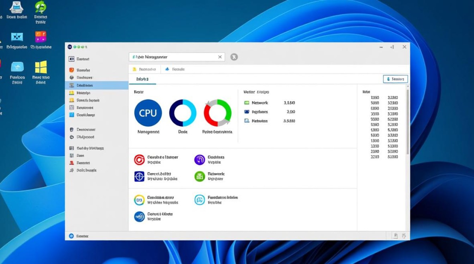Viewport: 474px width, 264px height.
Task: Click inside the Manager search field
Action: [x=173, y=57]
